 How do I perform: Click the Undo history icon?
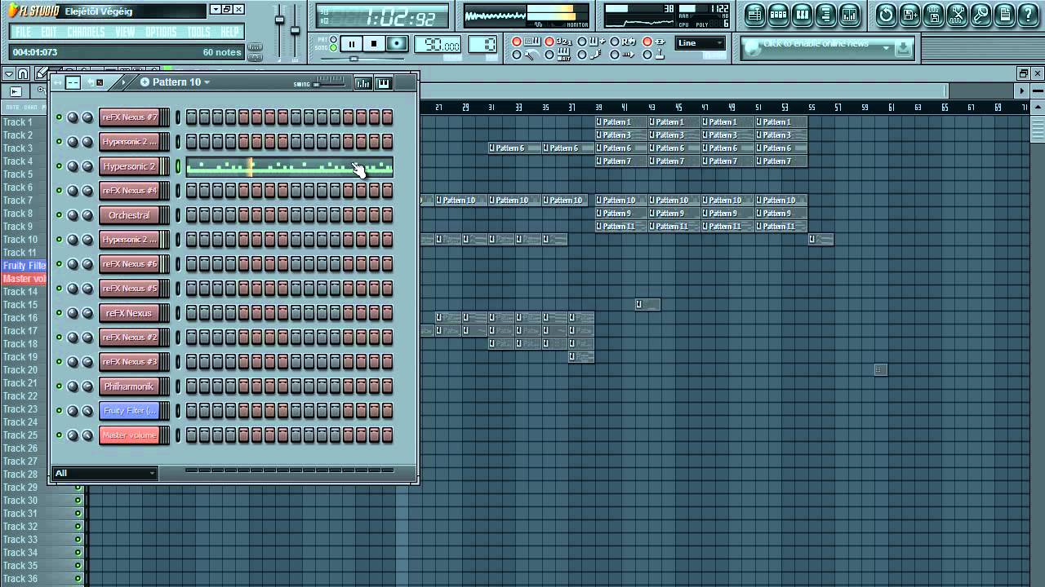pos(886,14)
